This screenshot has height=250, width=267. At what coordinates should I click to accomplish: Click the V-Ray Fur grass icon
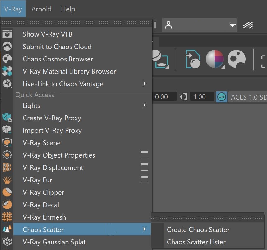pos(7,180)
